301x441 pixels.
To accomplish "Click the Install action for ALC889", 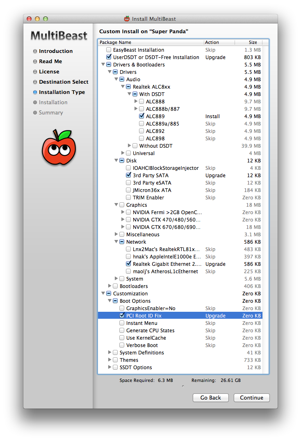I will [x=212, y=116].
